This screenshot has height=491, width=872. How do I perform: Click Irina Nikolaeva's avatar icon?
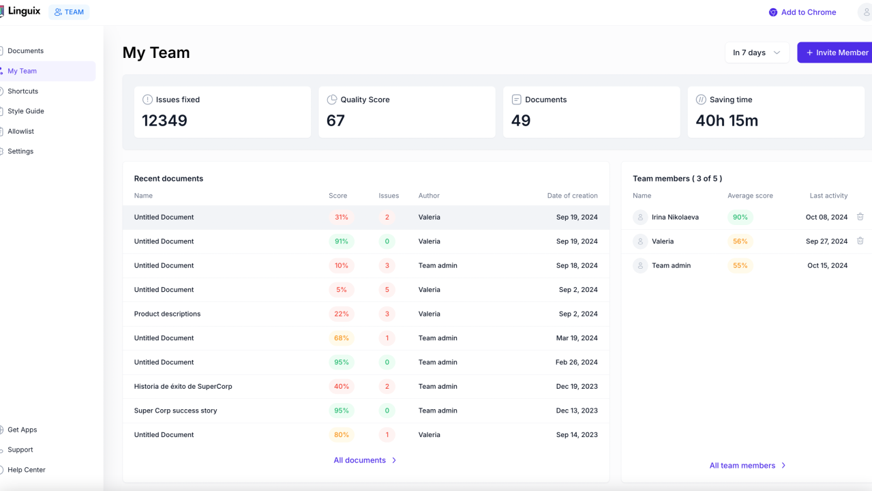coord(640,217)
